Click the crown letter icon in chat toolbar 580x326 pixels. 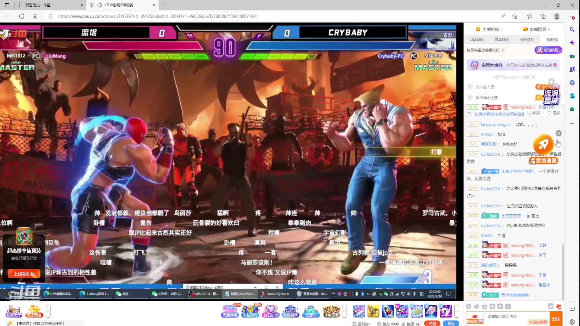point(485,306)
